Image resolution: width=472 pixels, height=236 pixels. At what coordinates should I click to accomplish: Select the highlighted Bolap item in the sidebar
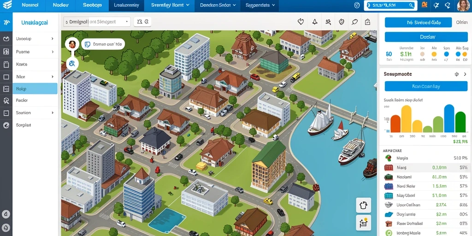(x=35, y=89)
